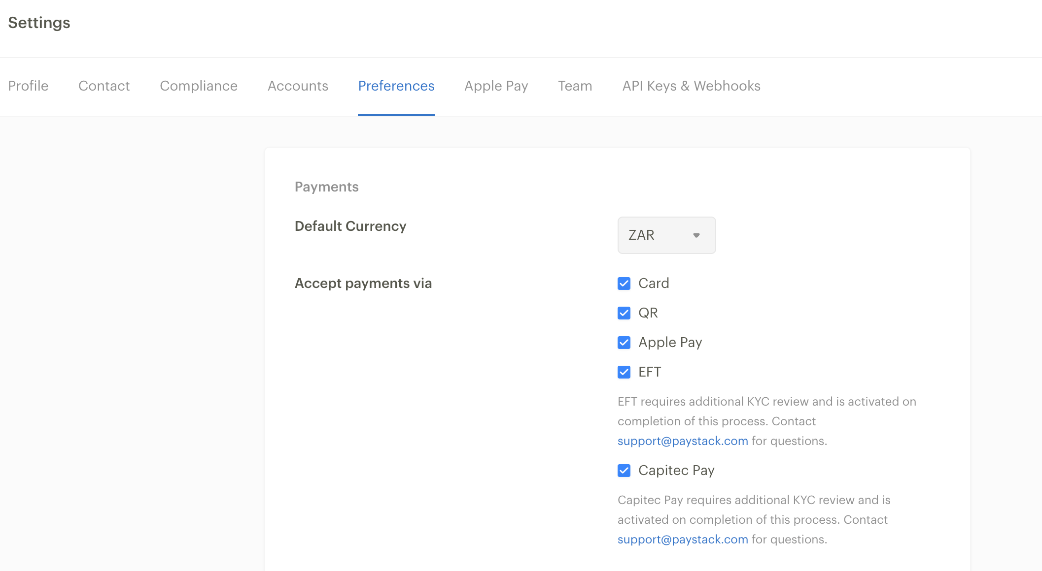
Task: Click support email link under Capitec Pay note
Action: click(683, 539)
